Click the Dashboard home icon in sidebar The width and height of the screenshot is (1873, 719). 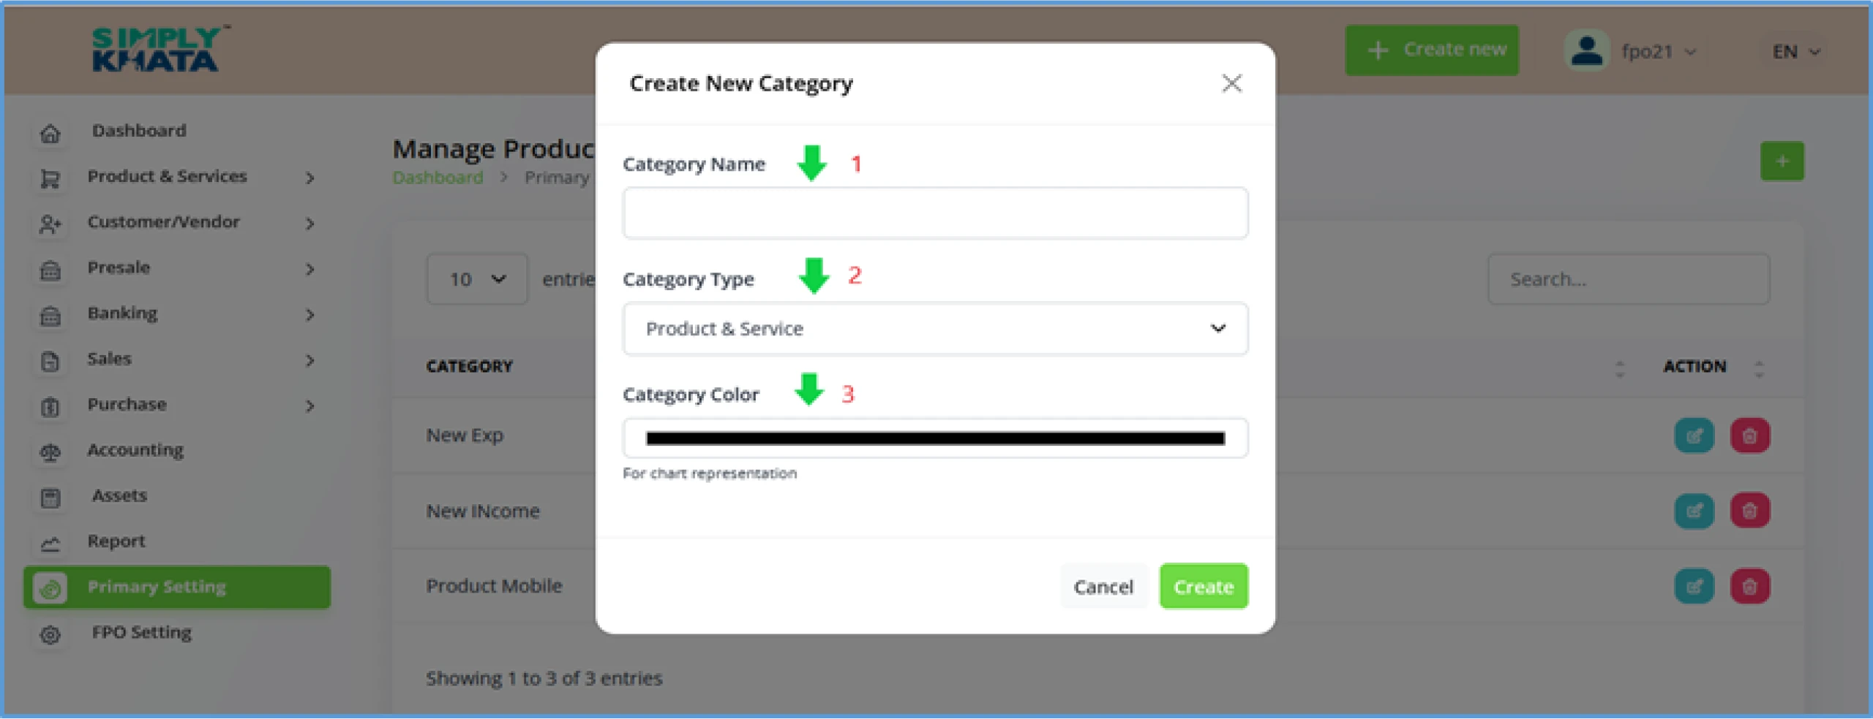50,133
